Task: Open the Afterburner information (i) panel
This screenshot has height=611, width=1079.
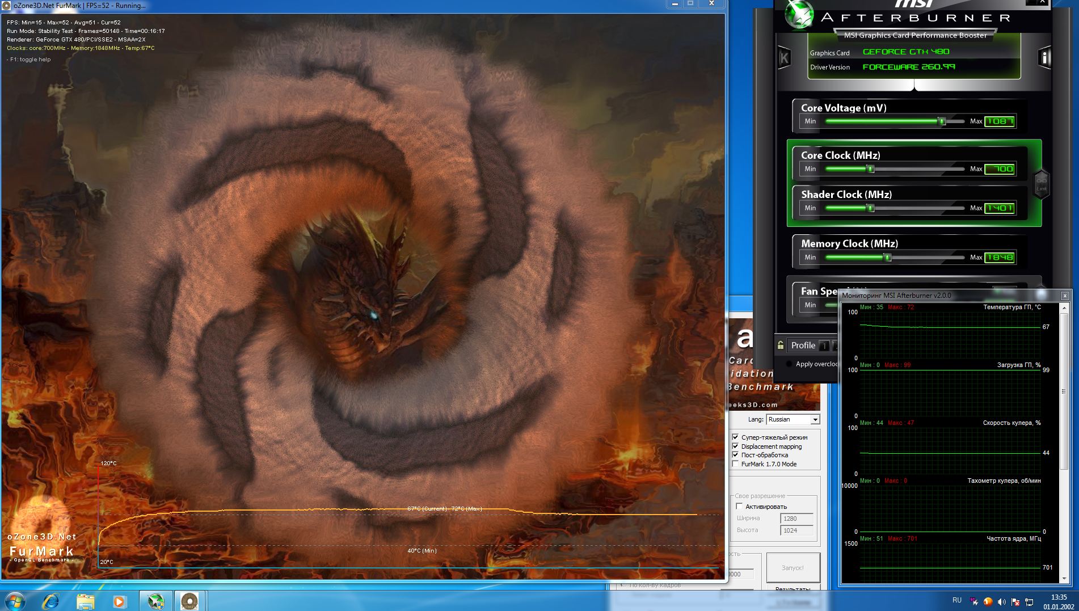Action: click(x=1045, y=58)
